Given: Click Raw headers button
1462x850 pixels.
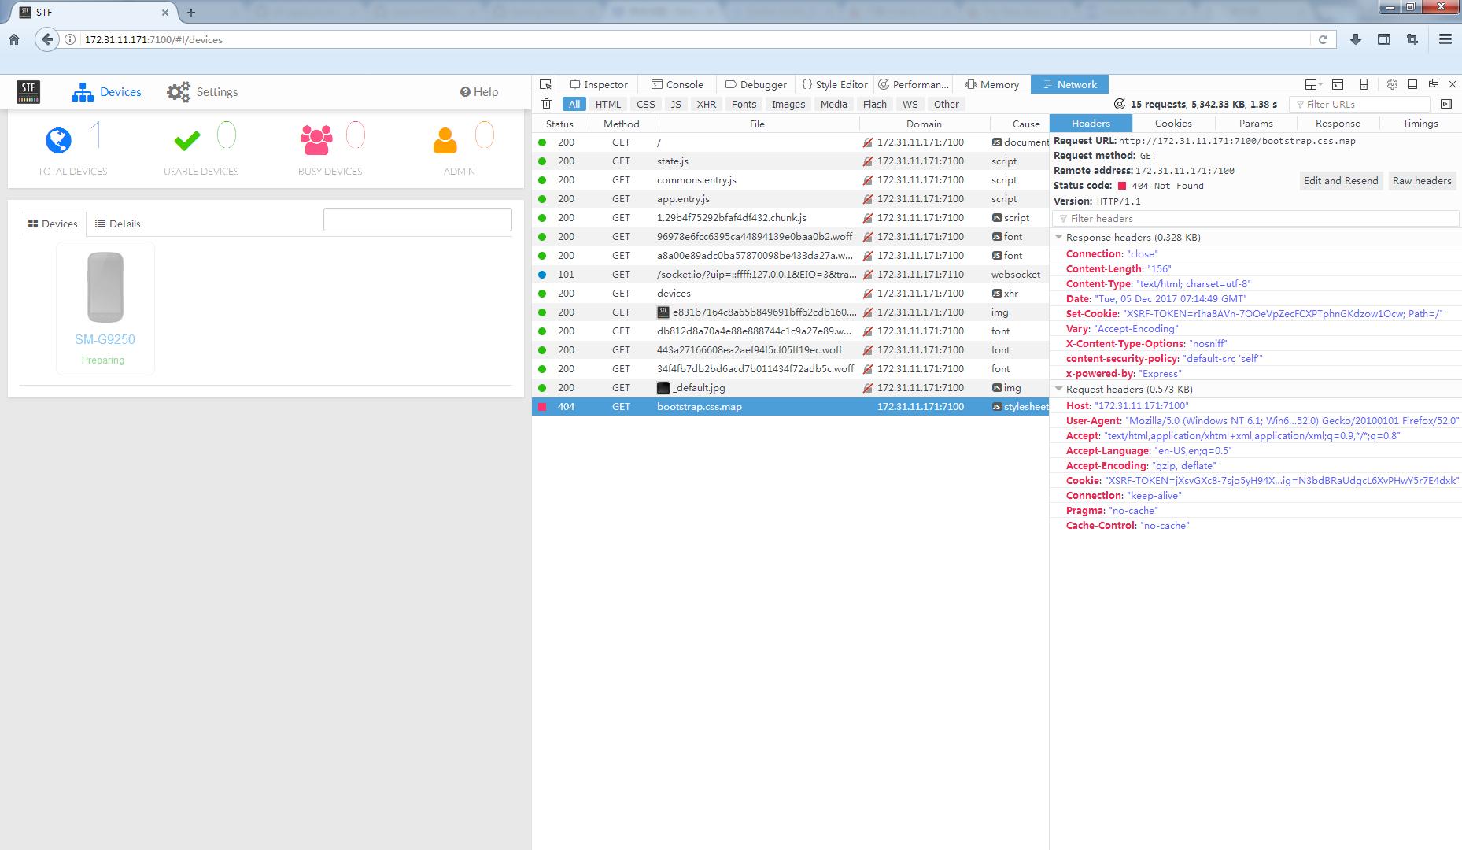Looking at the screenshot, I should 1422,180.
